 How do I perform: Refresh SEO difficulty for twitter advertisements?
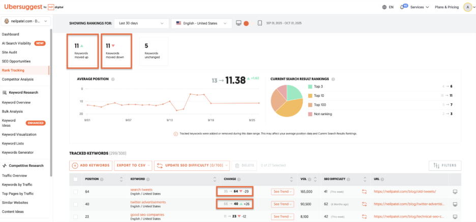click(x=364, y=204)
